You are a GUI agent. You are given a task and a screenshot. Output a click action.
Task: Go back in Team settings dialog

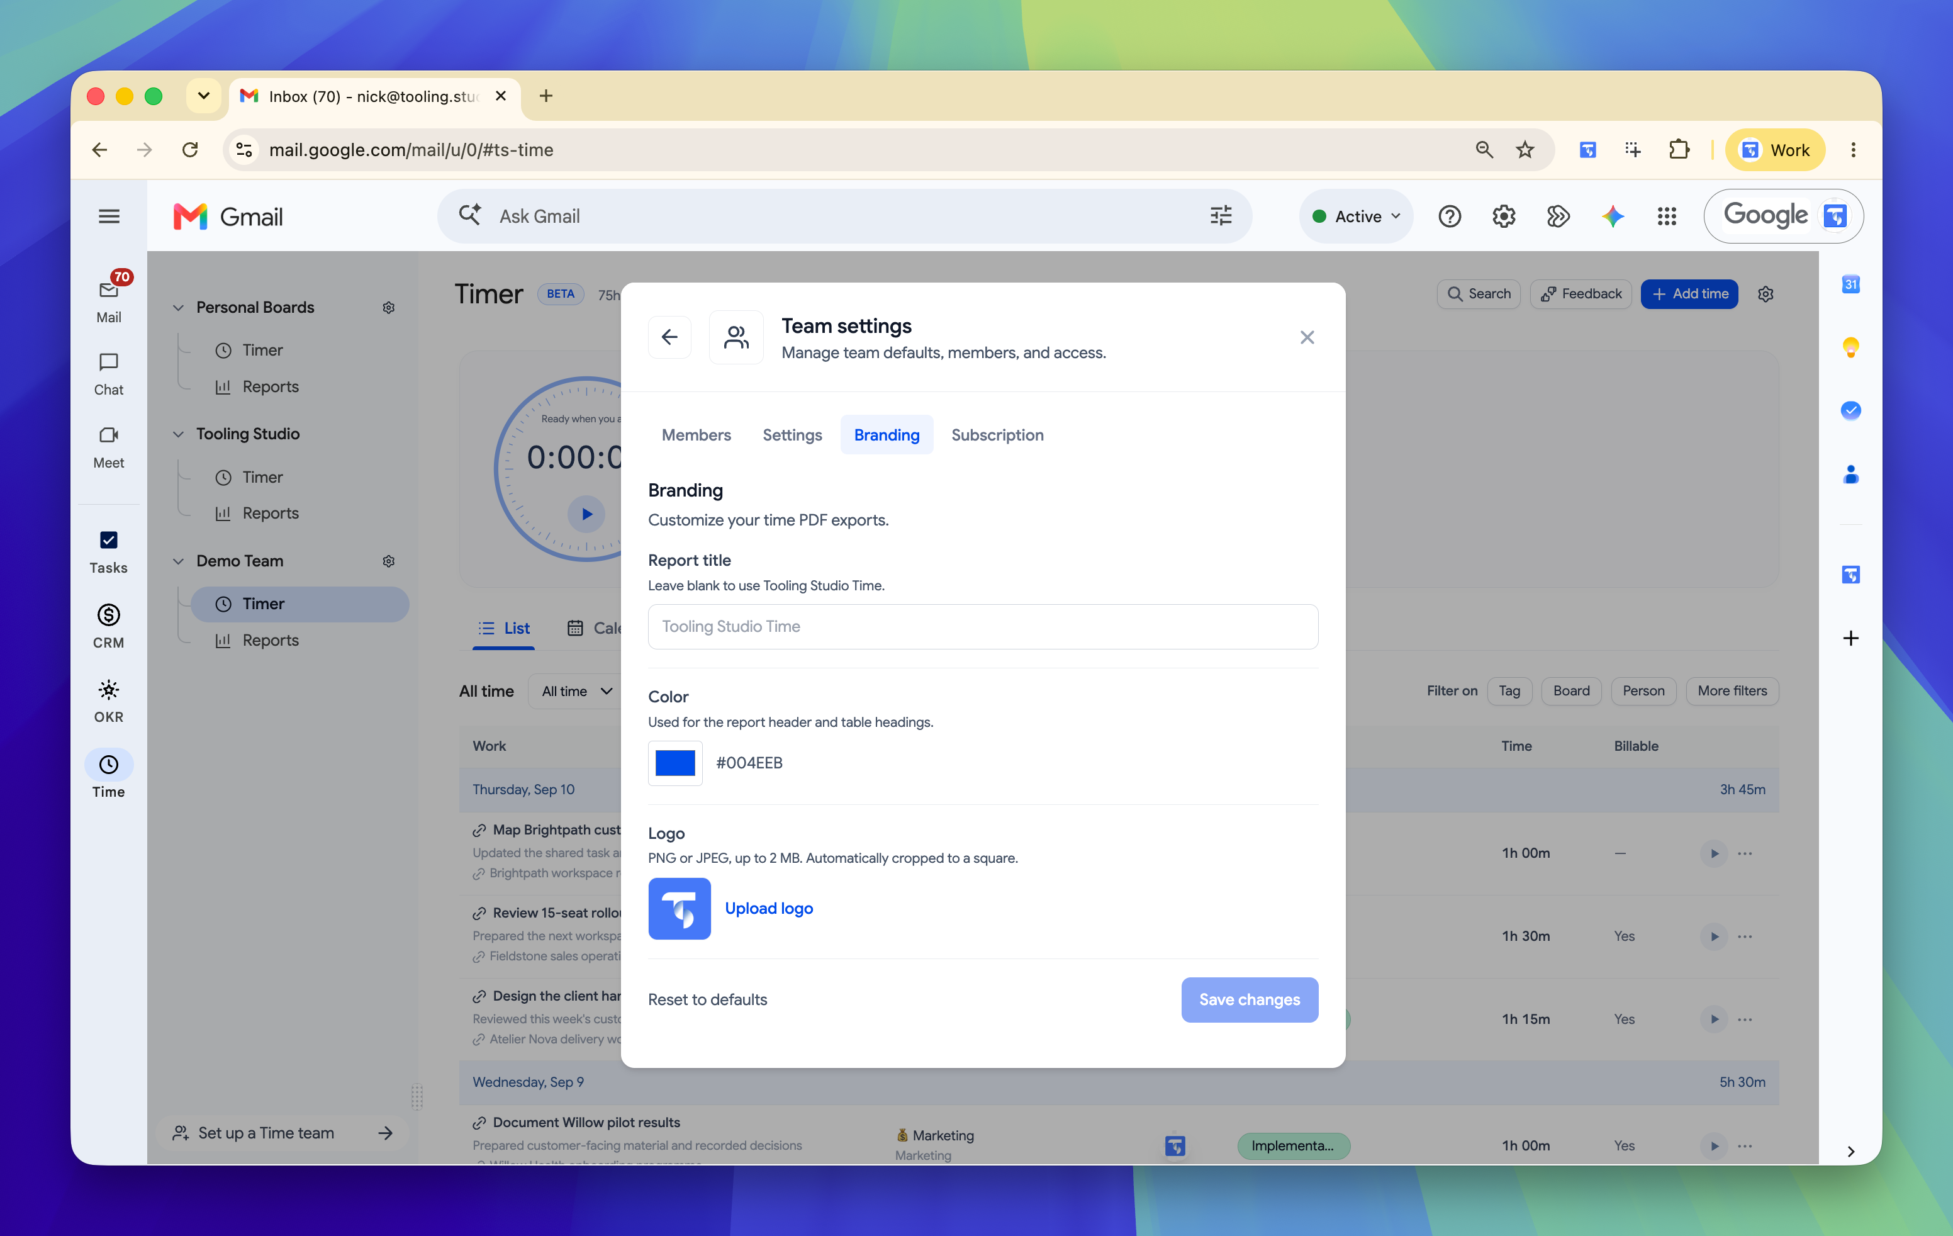670,337
